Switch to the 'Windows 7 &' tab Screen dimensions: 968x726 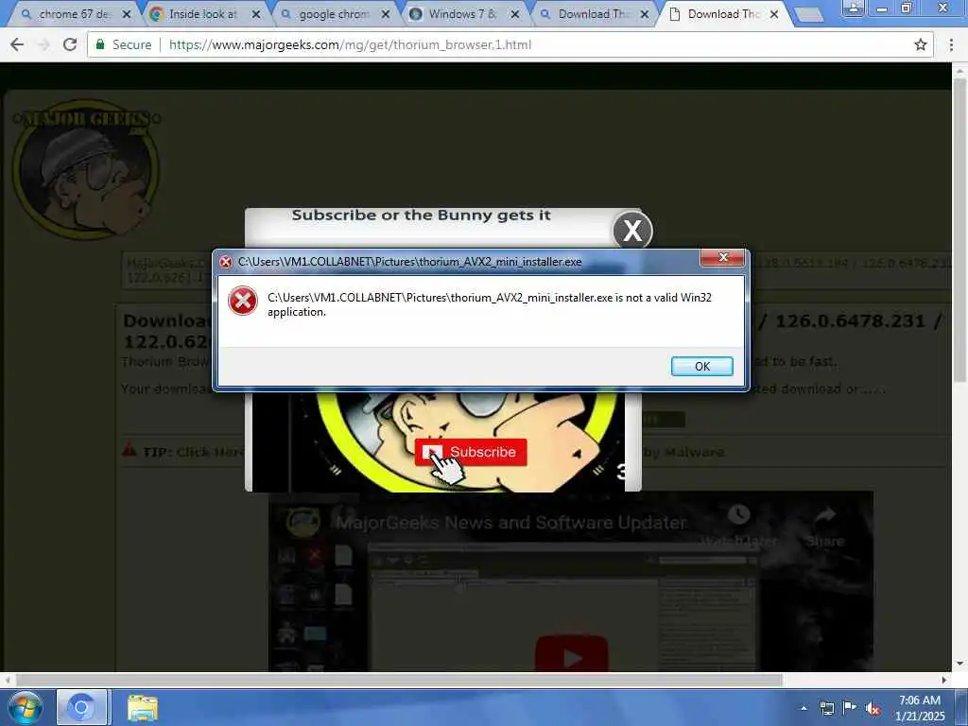462,13
